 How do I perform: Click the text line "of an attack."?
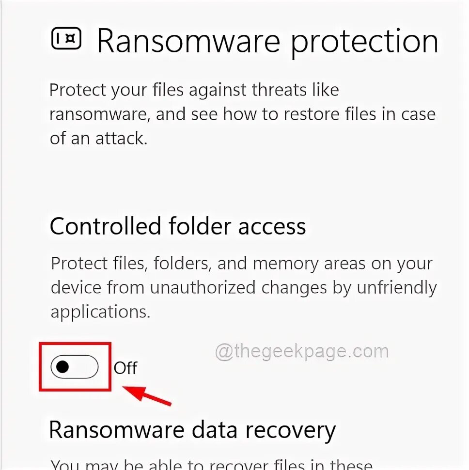[98, 138]
